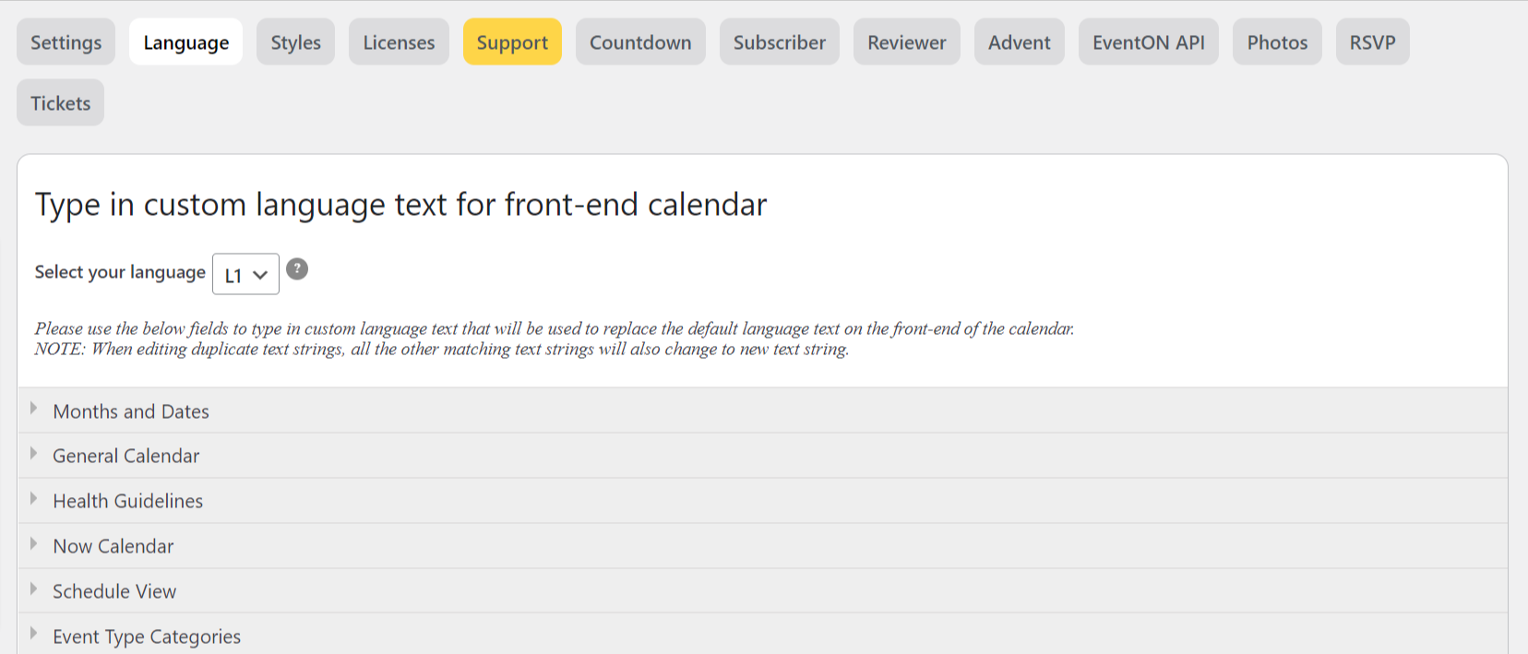This screenshot has height=654, width=1528.
Task: Go to the Licenses tab
Action: (399, 42)
